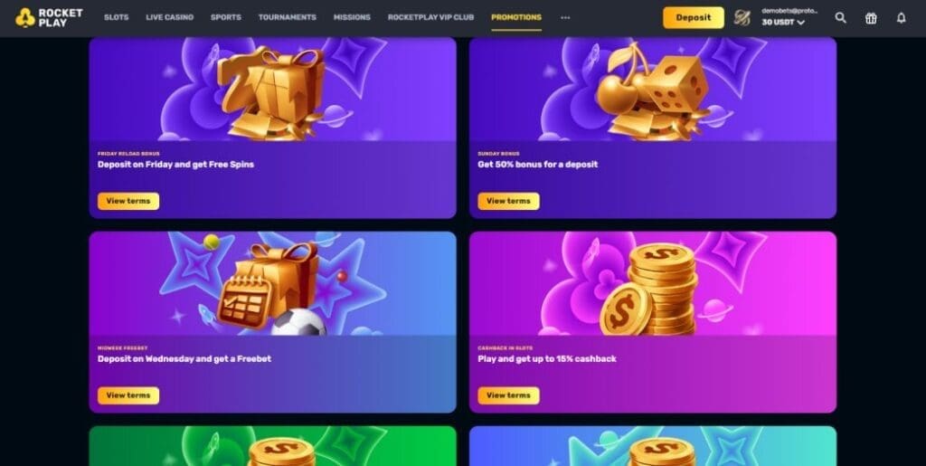Go to the Slots menu item

click(x=117, y=18)
